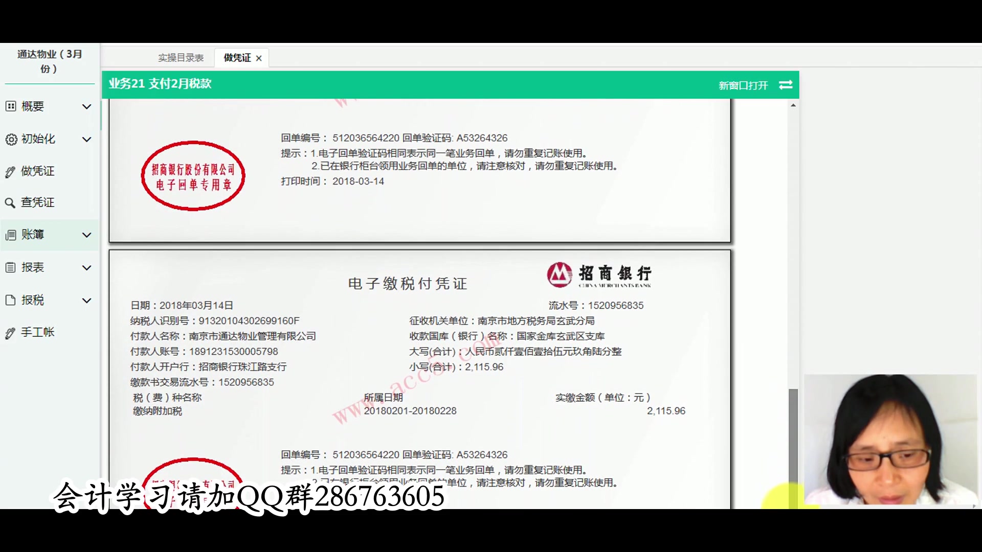Click the 初始化 gear icon
Viewport: 982px width, 552px height.
click(11, 139)
